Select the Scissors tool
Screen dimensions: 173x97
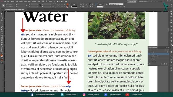click(2, 36)
